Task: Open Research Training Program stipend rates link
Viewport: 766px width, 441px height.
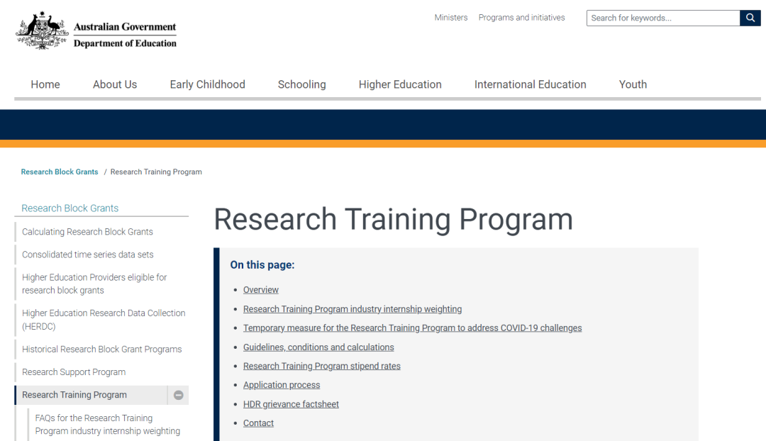Action: coord(321,367)
